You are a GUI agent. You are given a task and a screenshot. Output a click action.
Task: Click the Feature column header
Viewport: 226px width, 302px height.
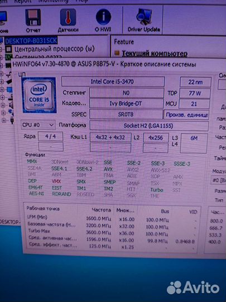(124, 42)
